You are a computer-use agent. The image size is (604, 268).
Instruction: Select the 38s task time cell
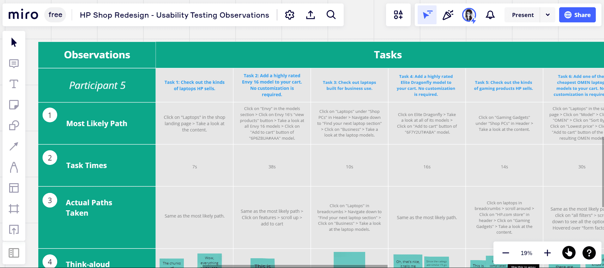pyautogui.click(x=272, y=166)
